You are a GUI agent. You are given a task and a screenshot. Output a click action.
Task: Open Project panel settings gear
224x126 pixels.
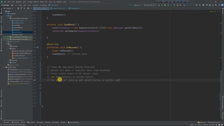(28, 8)
